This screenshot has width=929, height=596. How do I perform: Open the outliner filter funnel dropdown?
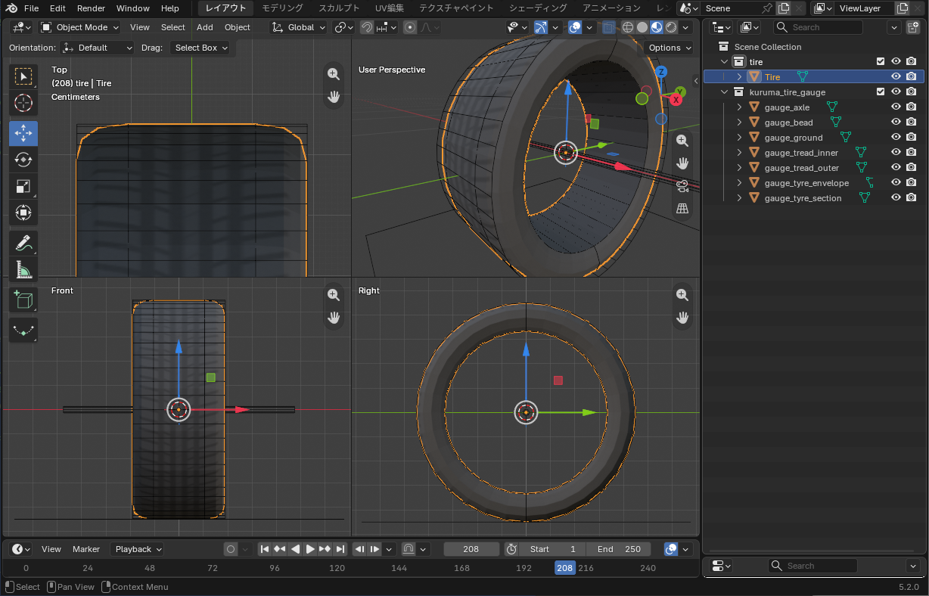coord(893,27)
